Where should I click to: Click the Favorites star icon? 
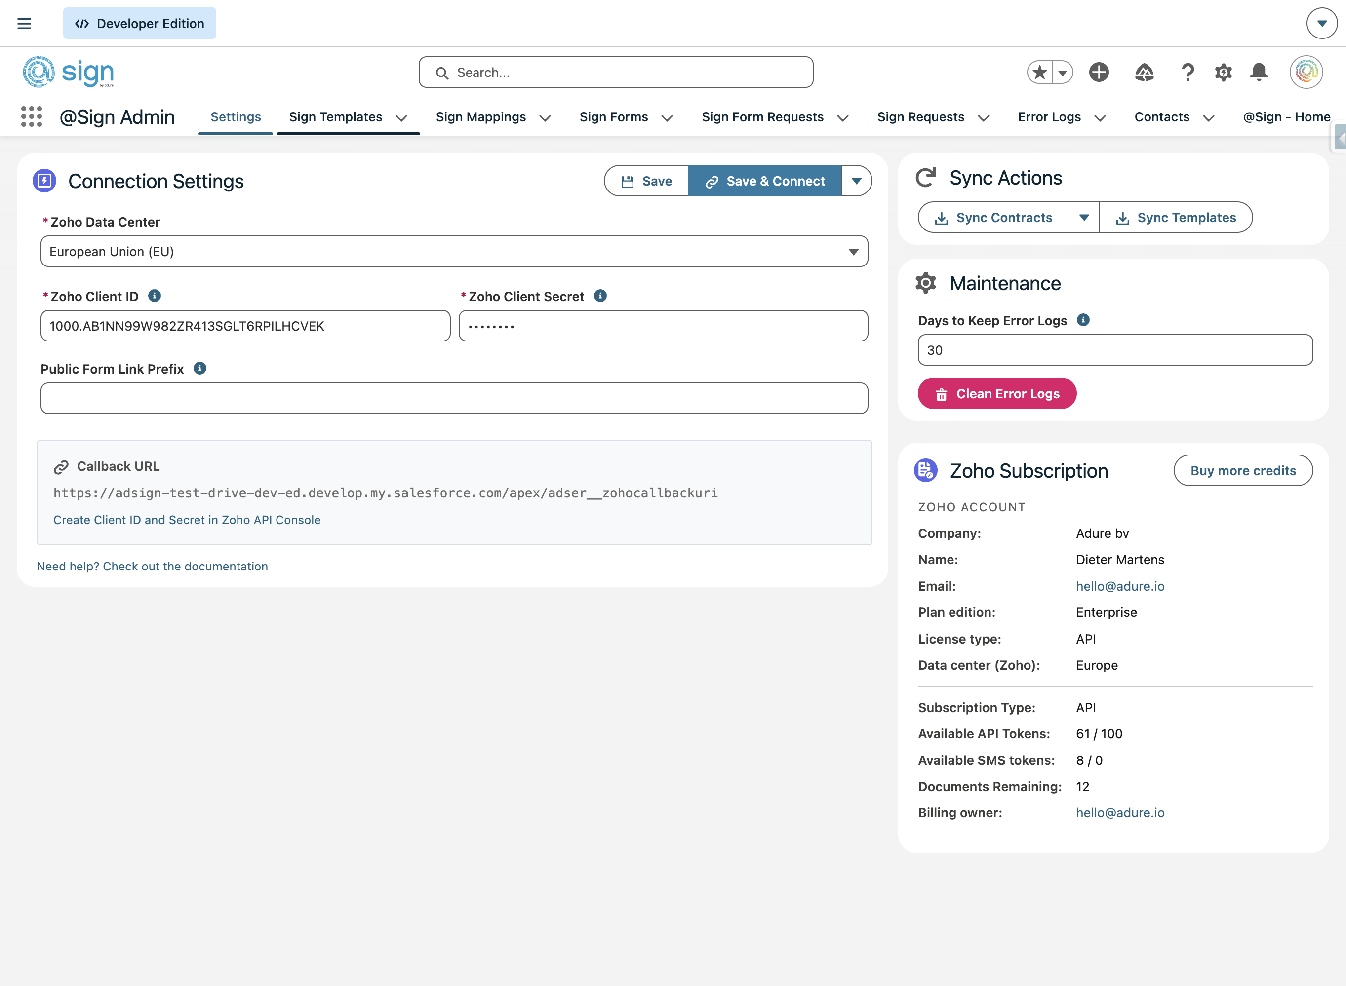pyautogui.click(x=1040, y=72)
